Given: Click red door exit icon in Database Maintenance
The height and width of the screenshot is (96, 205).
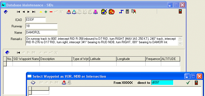Looking at the screenshot, I should pos(180,12).
